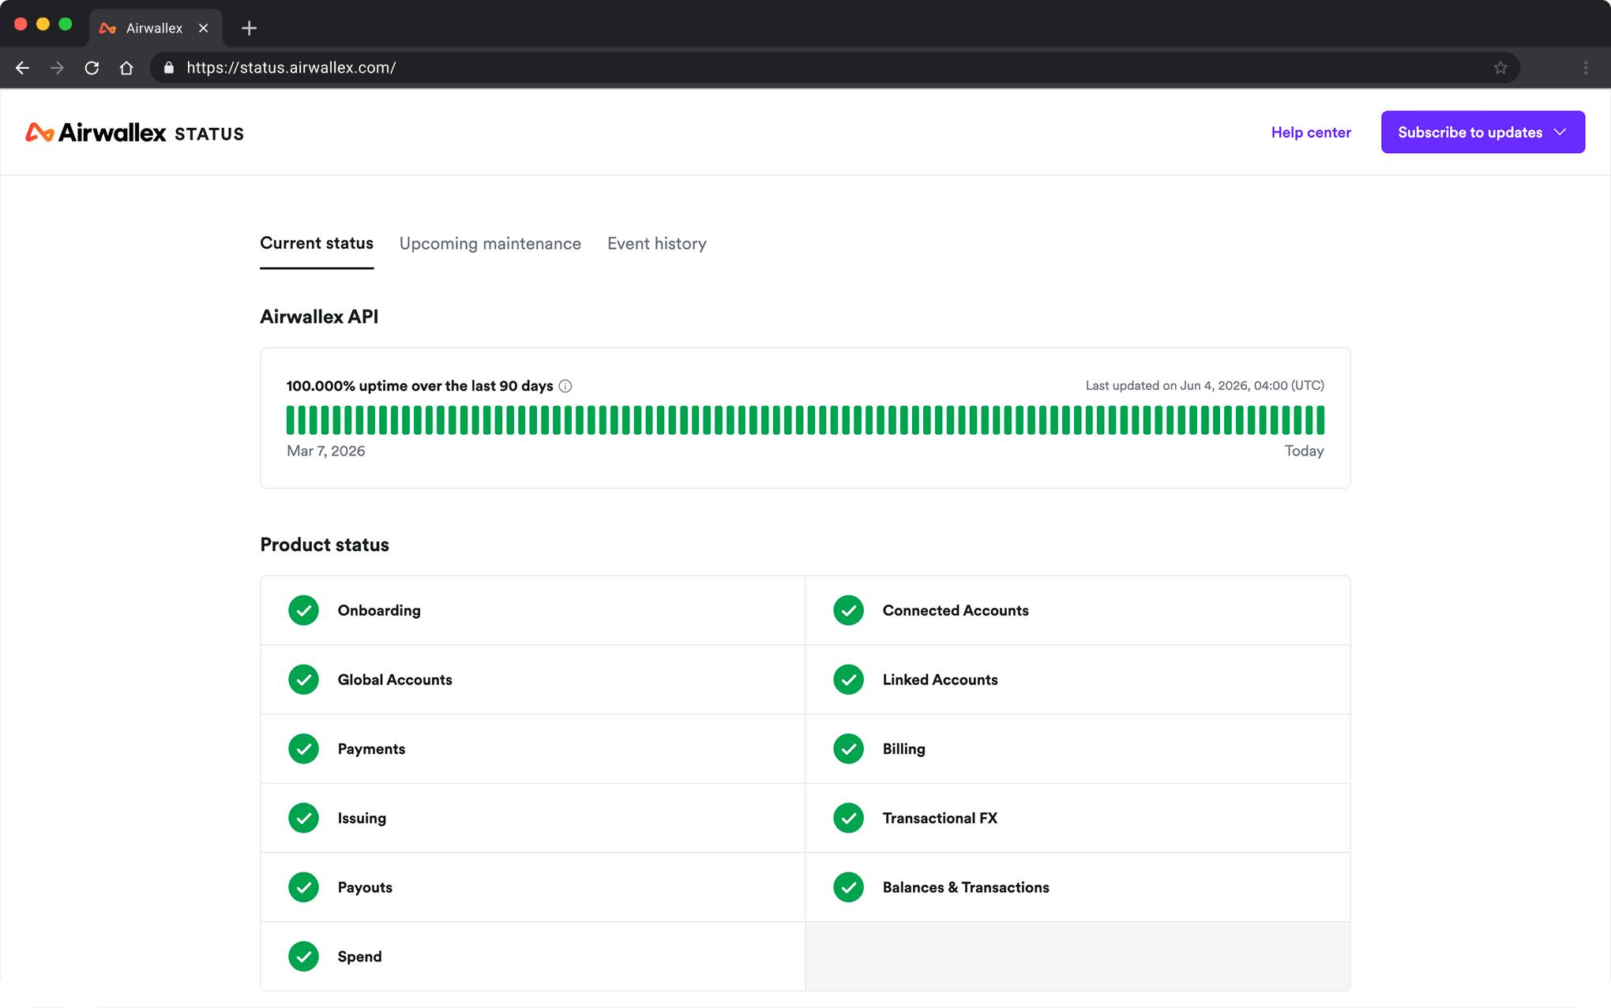
Task: Click the Onboarding green checkmark icon
Action: point(303,610)
